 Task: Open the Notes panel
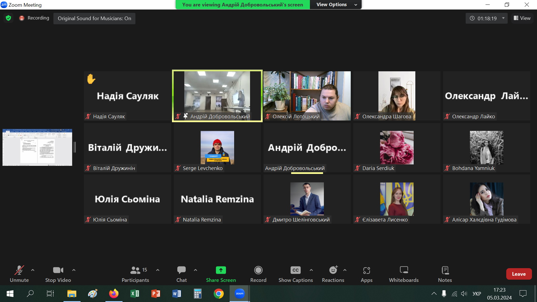coord(445,274)
